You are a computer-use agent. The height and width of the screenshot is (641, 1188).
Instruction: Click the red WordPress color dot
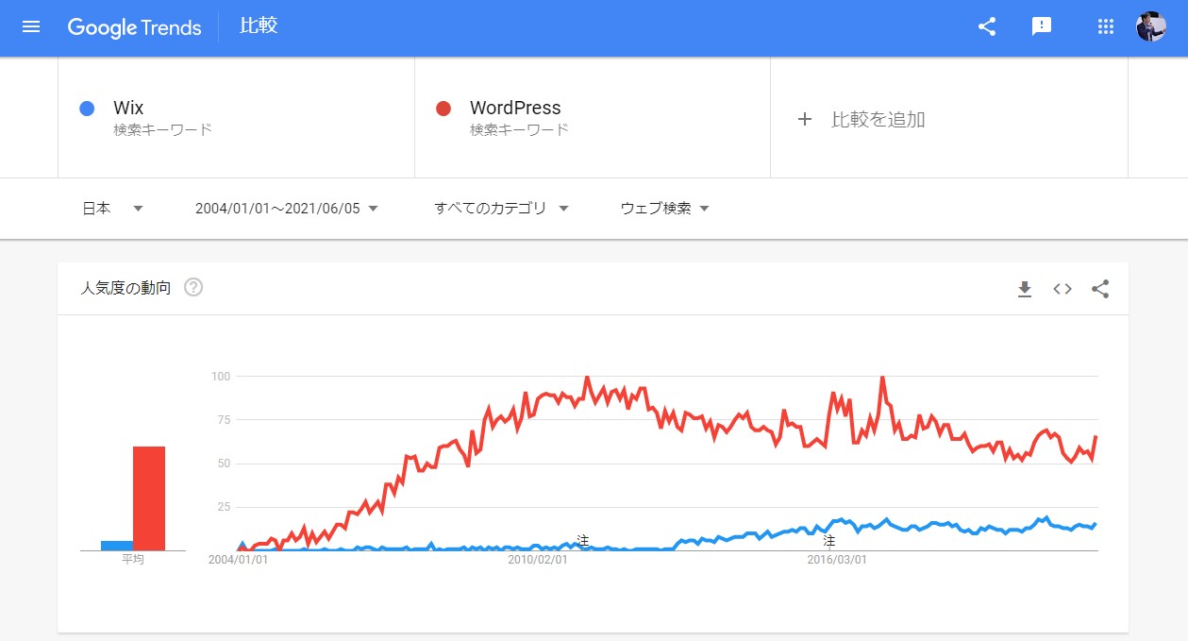pos(443,109)
